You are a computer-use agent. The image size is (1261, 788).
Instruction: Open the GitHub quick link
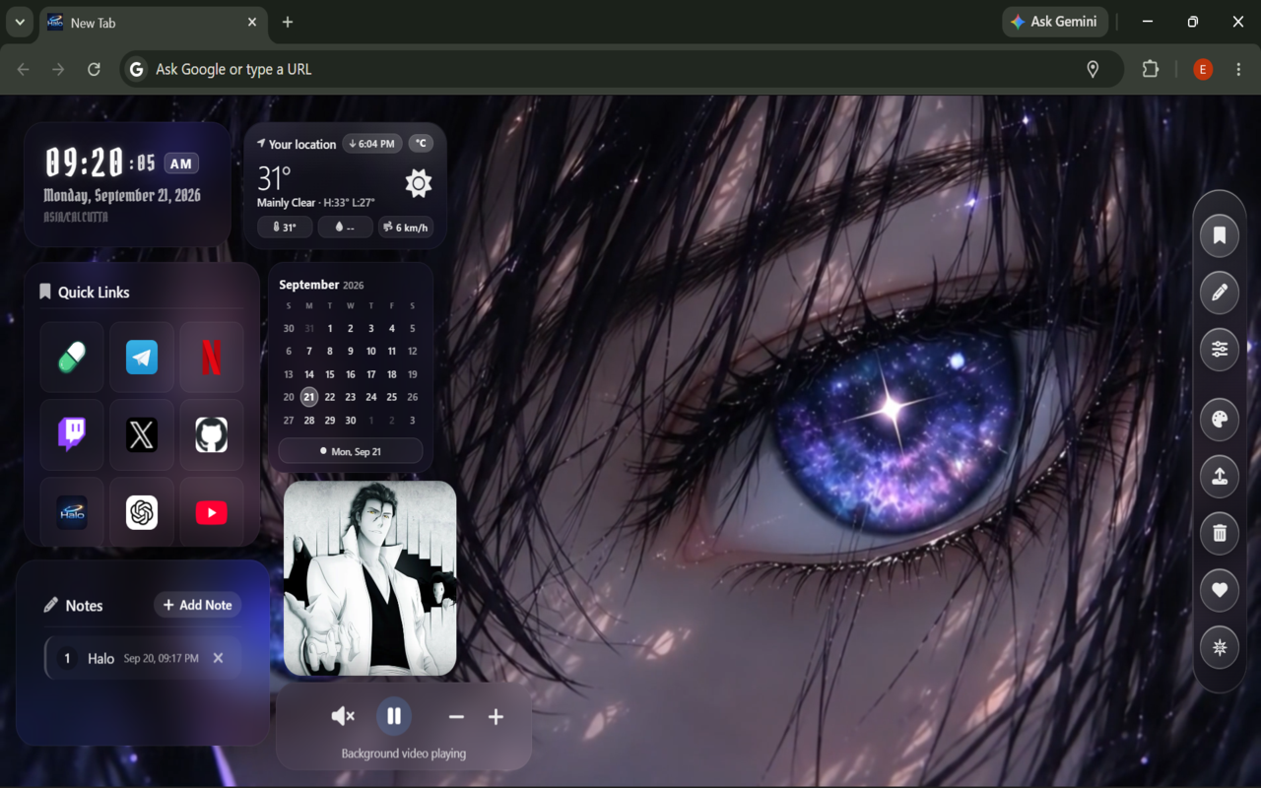pyautogui.click(x=212, y=434)
